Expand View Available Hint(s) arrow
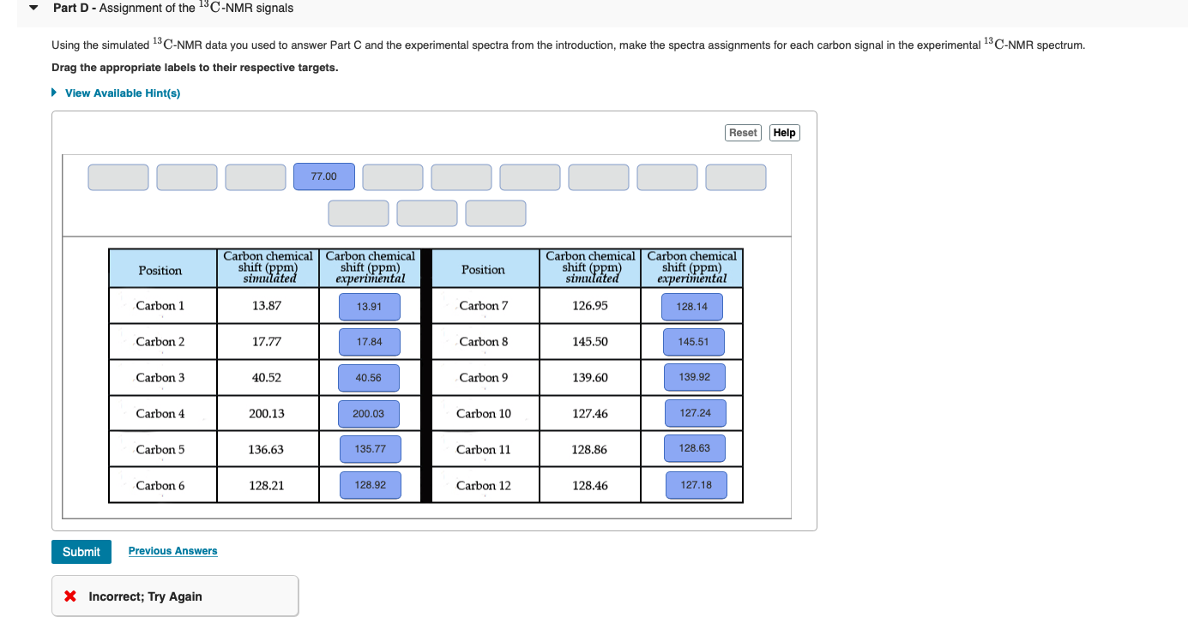This screenshot has height=623, width=1188. click(55, 93)
